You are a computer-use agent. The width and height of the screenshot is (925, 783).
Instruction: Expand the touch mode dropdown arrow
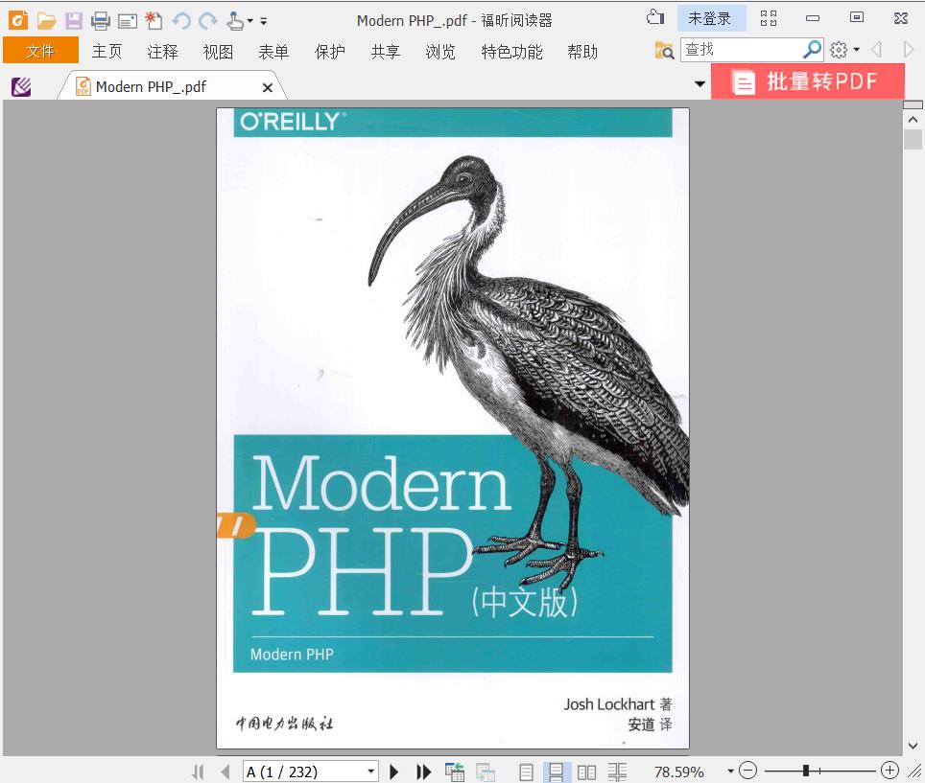pyautogui.click(x=250, y=21)
